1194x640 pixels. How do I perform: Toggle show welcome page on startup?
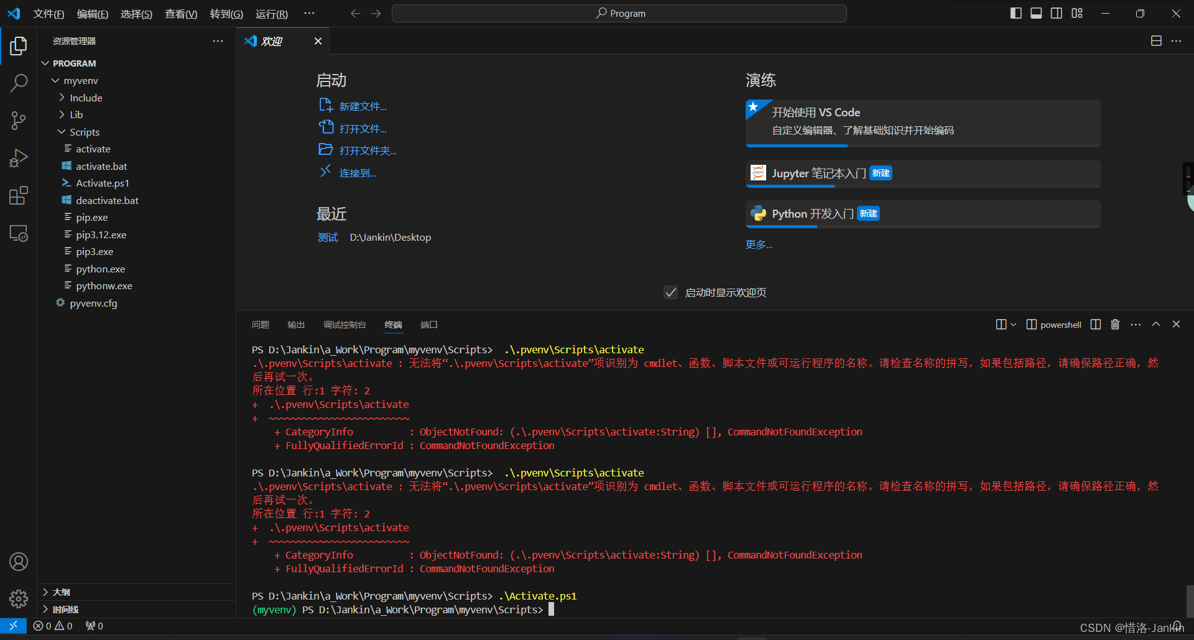coord(670,292)
